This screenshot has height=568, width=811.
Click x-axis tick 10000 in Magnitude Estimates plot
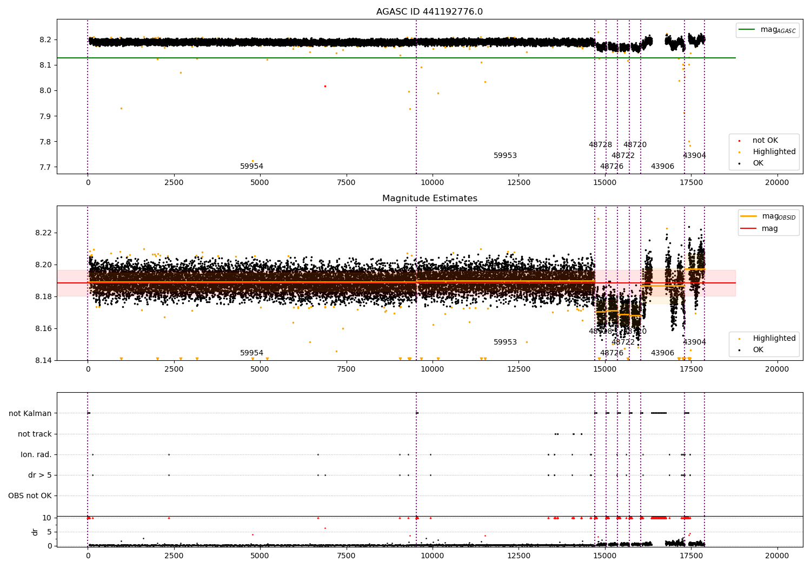pyautogui.click(x=433, y=369)
